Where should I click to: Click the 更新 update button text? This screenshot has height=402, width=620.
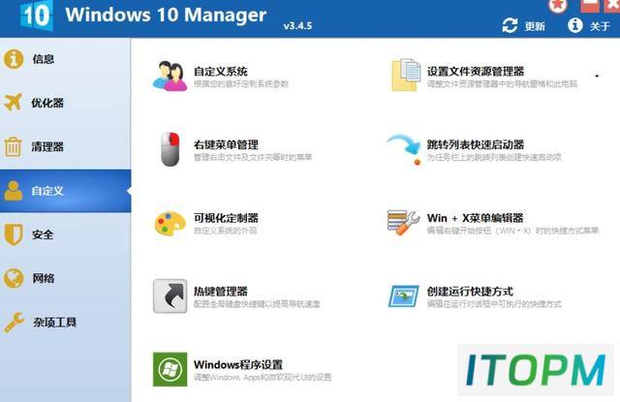(x=535, y=26)
